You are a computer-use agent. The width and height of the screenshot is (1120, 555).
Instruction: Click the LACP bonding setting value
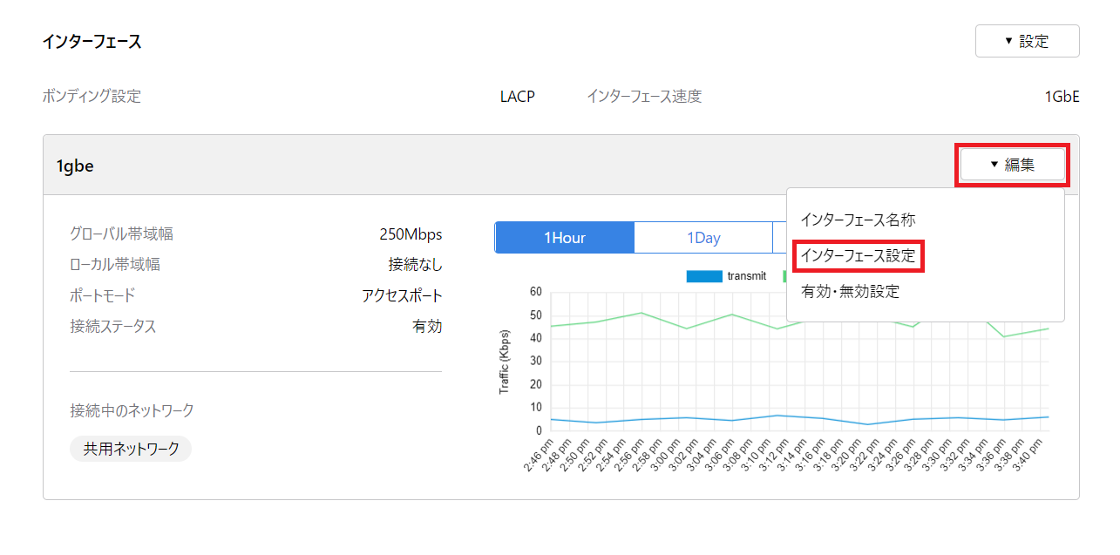pos(517,97)
